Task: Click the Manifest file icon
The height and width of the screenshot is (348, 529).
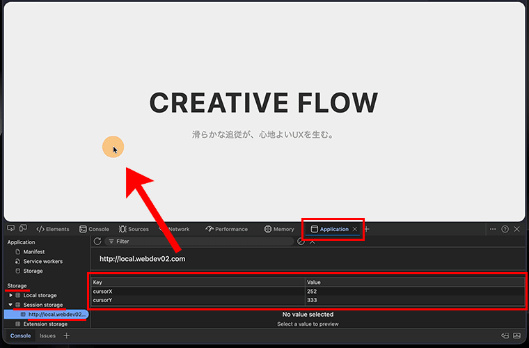Action: point(18,251)
